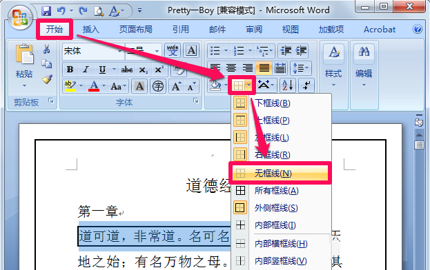Image resolution: width=430 pixels, height=270 pixels.
Task: Center align the paragraph
Action: coord(231,67)
